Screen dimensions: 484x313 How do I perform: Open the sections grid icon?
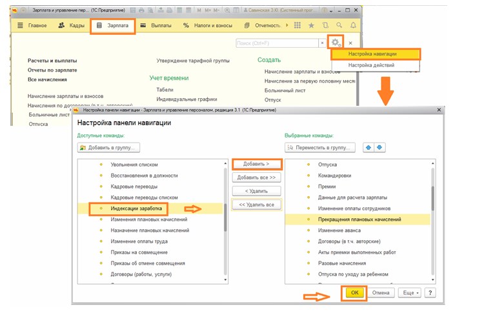pos(297,25)
